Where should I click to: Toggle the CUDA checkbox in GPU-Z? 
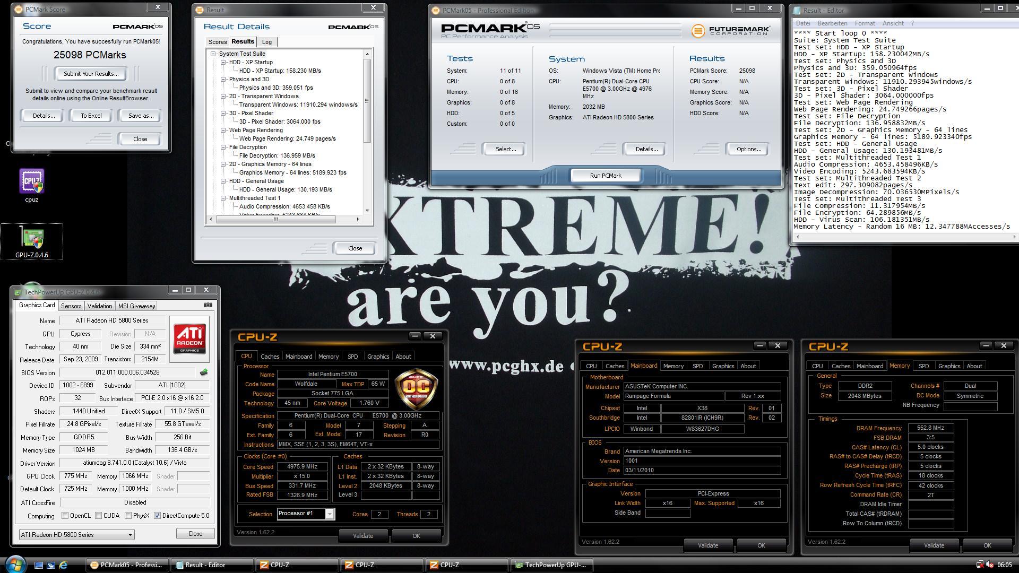click(98, 516)
